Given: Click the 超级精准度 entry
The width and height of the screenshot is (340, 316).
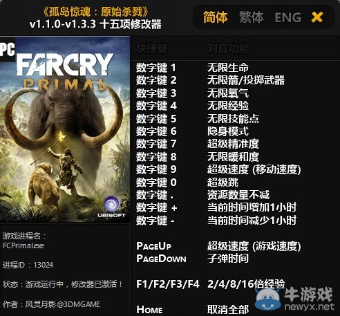Looking at the screenshot, I should (233, 144).
